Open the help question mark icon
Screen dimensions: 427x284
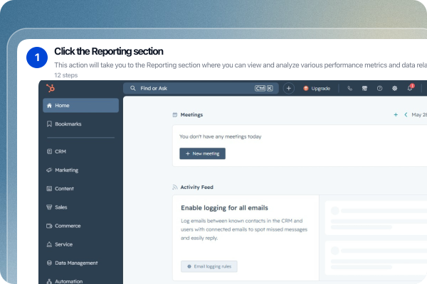click(379, 88)
